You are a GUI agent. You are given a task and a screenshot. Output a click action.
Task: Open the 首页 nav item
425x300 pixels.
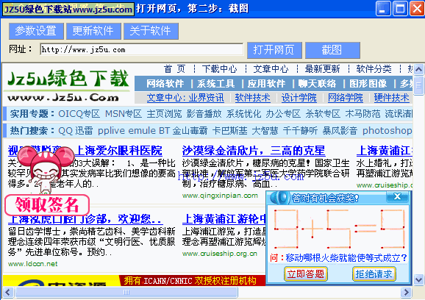(174, 69)
